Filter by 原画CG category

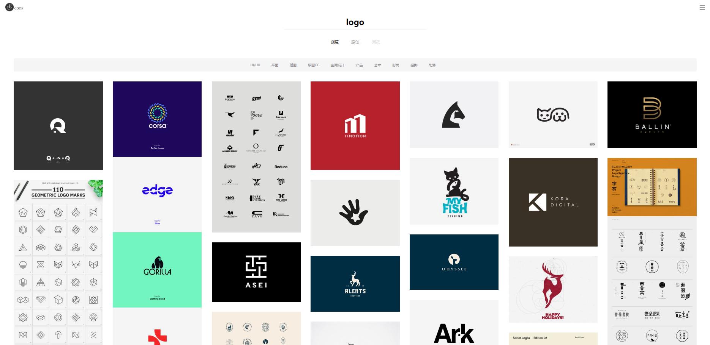click(x=314, y=65)
